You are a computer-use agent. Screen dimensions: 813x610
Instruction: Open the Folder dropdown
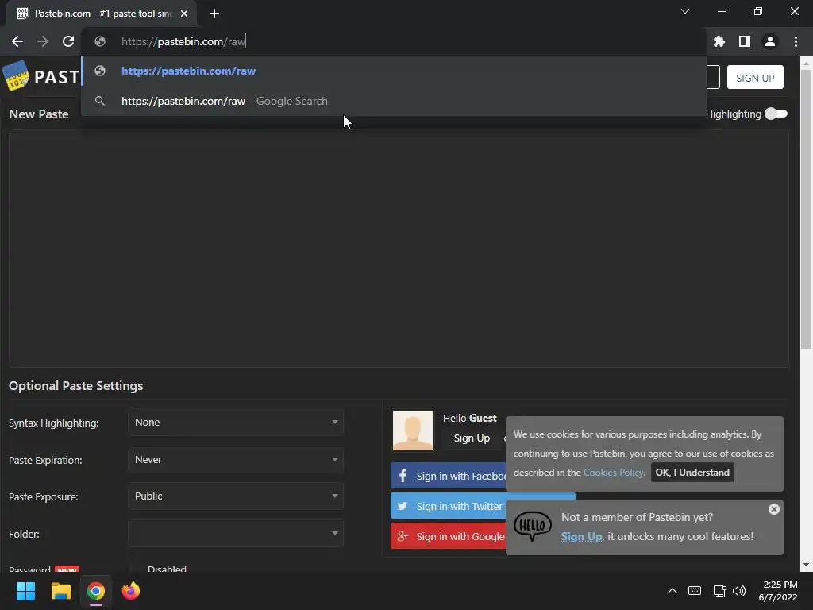coord(236,534)
